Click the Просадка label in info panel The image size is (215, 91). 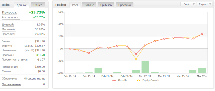tap(8, 34)
